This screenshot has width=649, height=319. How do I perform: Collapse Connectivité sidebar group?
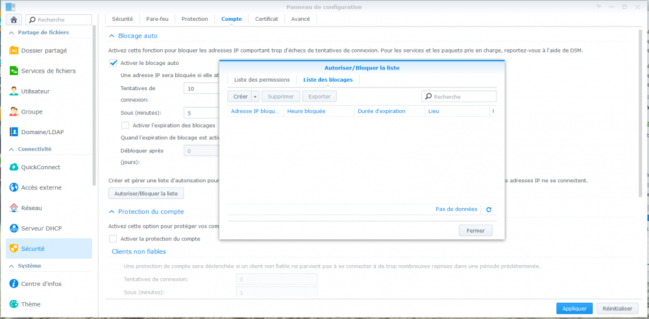(x=11, y=149)
